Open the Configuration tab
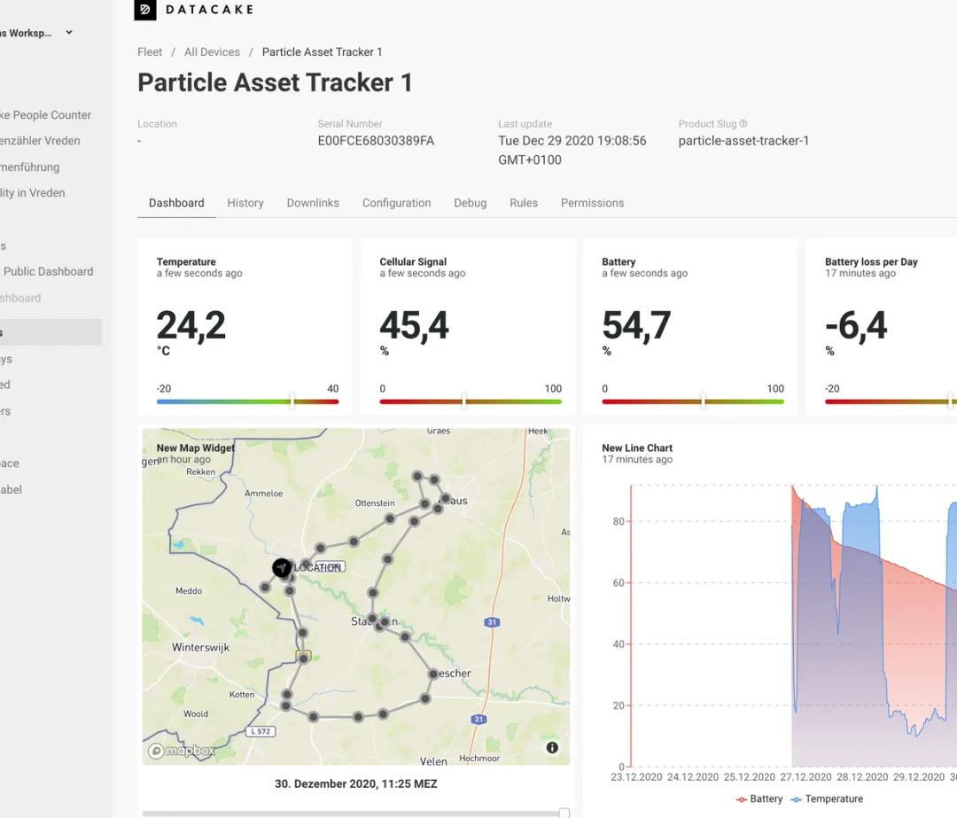957x818 pixels. [396, 203]
